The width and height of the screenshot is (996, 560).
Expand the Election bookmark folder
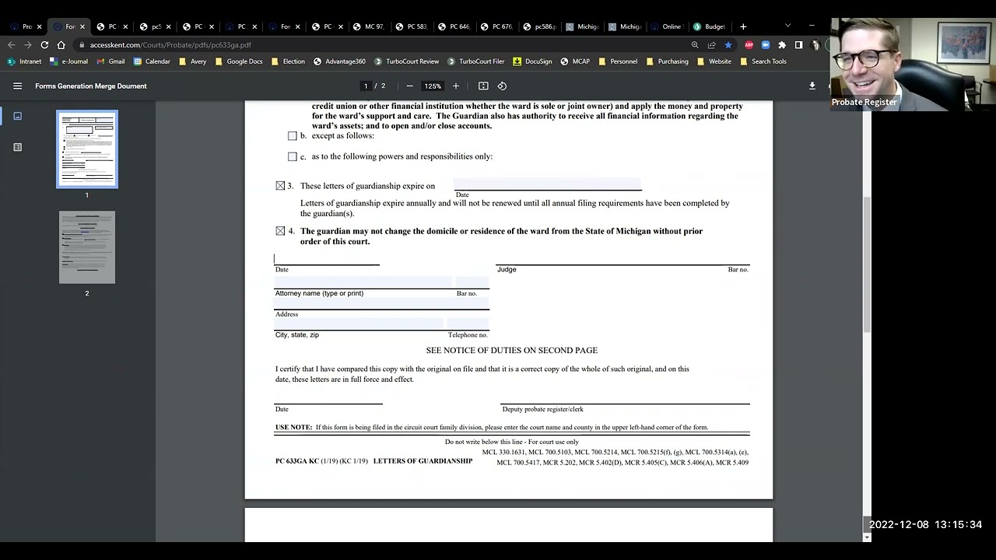tap(288, 61)
